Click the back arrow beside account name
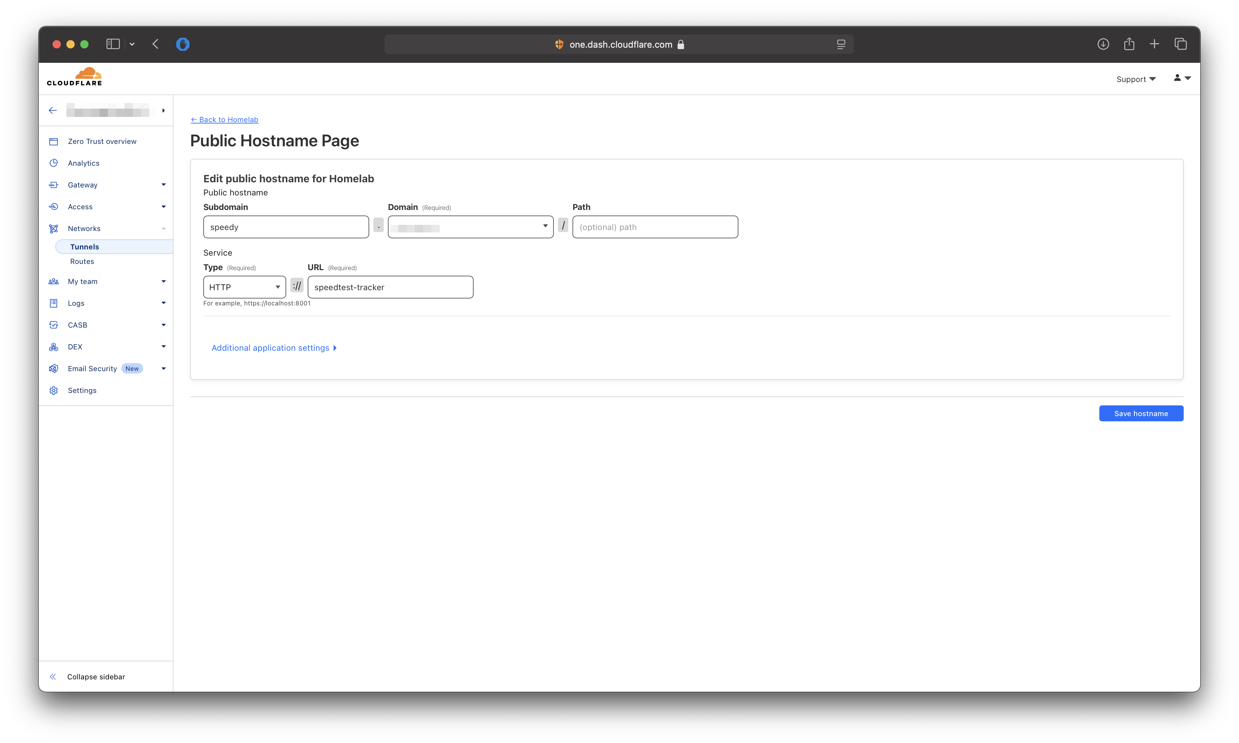The width and height of the screenshot is (1239, 743). [53, 111]
